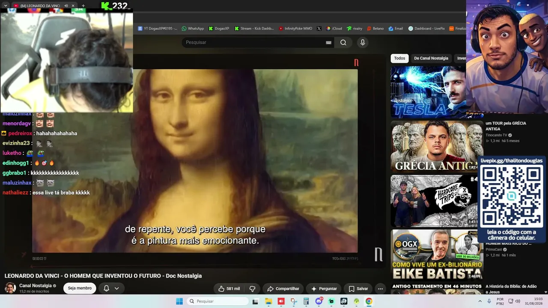Open the Stream - Kick Dashboard bookmark
This screenshot has width=548, height=308.
click(254, 29)
